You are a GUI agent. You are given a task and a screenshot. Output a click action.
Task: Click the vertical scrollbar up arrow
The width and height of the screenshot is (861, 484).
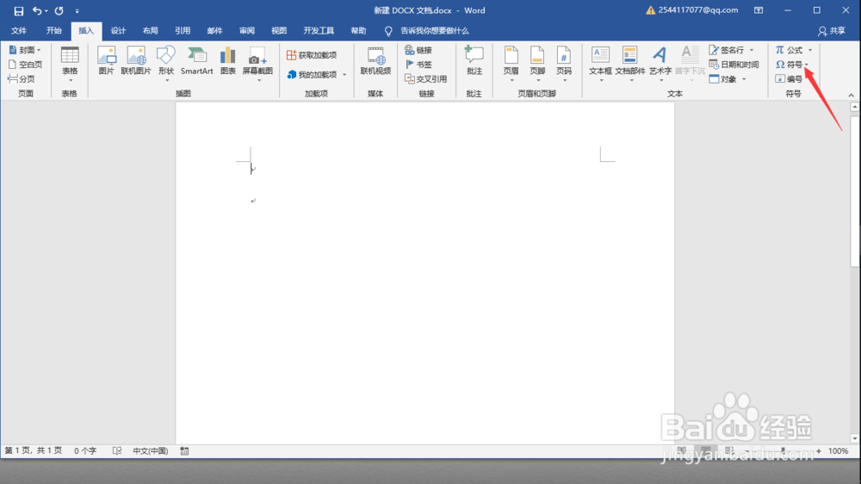[x=854, y=107]
